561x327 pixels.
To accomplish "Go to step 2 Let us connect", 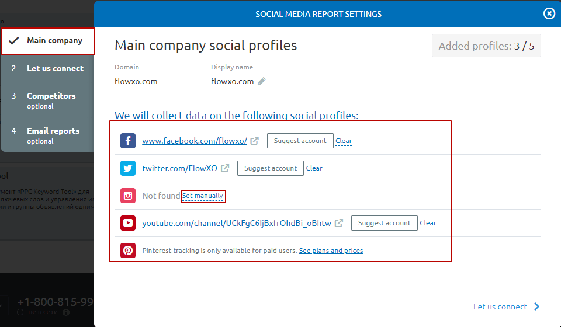I will point(47,68).
